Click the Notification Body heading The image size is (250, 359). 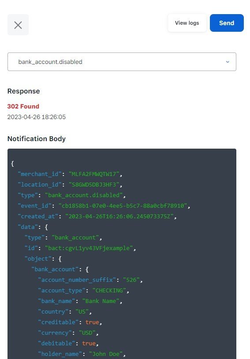37,139
